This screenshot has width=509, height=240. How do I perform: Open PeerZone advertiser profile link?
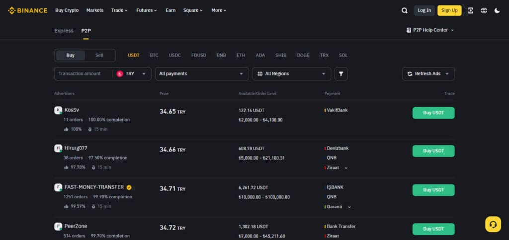click(x=76, y=226)
